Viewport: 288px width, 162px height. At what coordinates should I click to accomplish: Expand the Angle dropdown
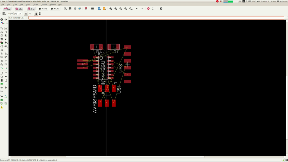20,14
